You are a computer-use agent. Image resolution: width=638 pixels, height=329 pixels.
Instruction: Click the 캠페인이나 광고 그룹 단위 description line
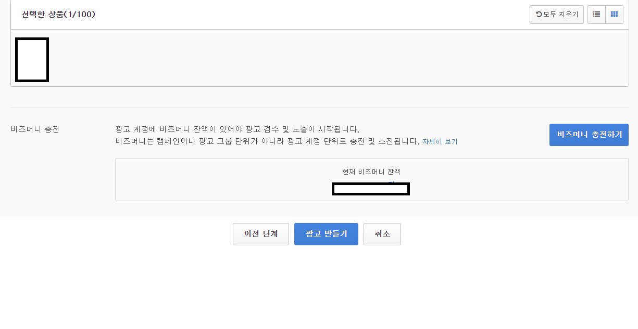point(267,141)
